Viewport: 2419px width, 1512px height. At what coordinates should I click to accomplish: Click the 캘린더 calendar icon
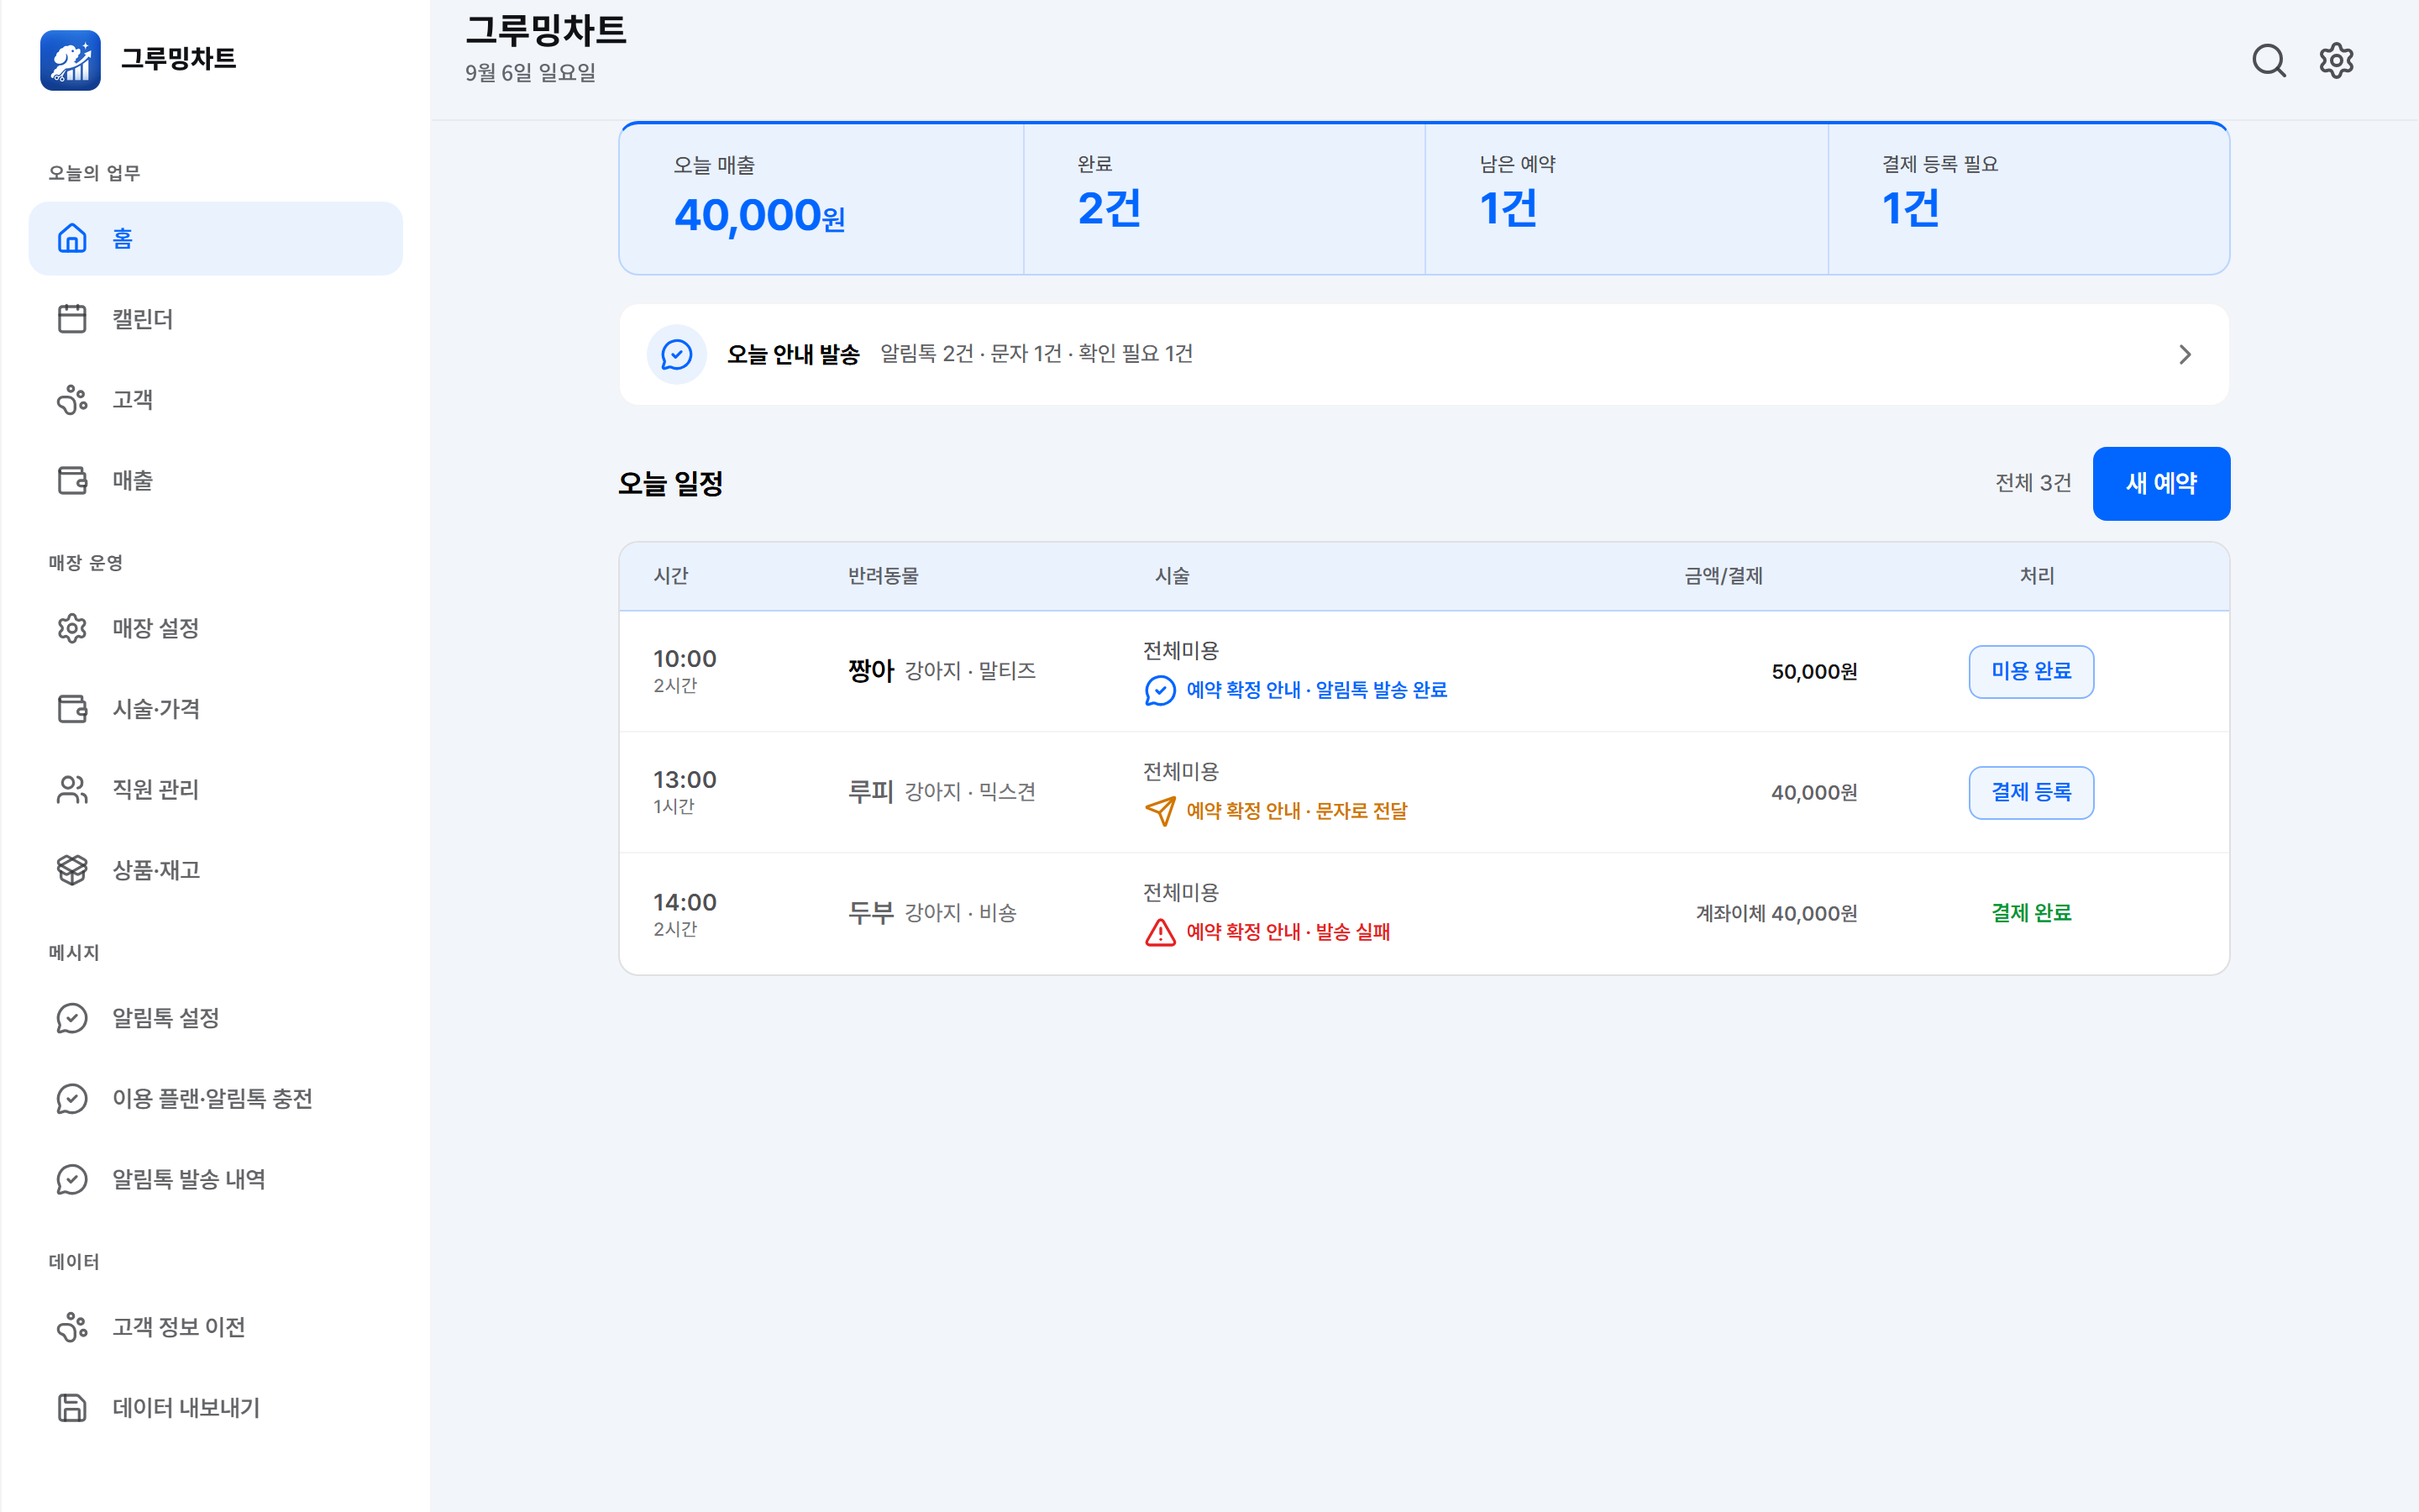[x=72, y=319]
